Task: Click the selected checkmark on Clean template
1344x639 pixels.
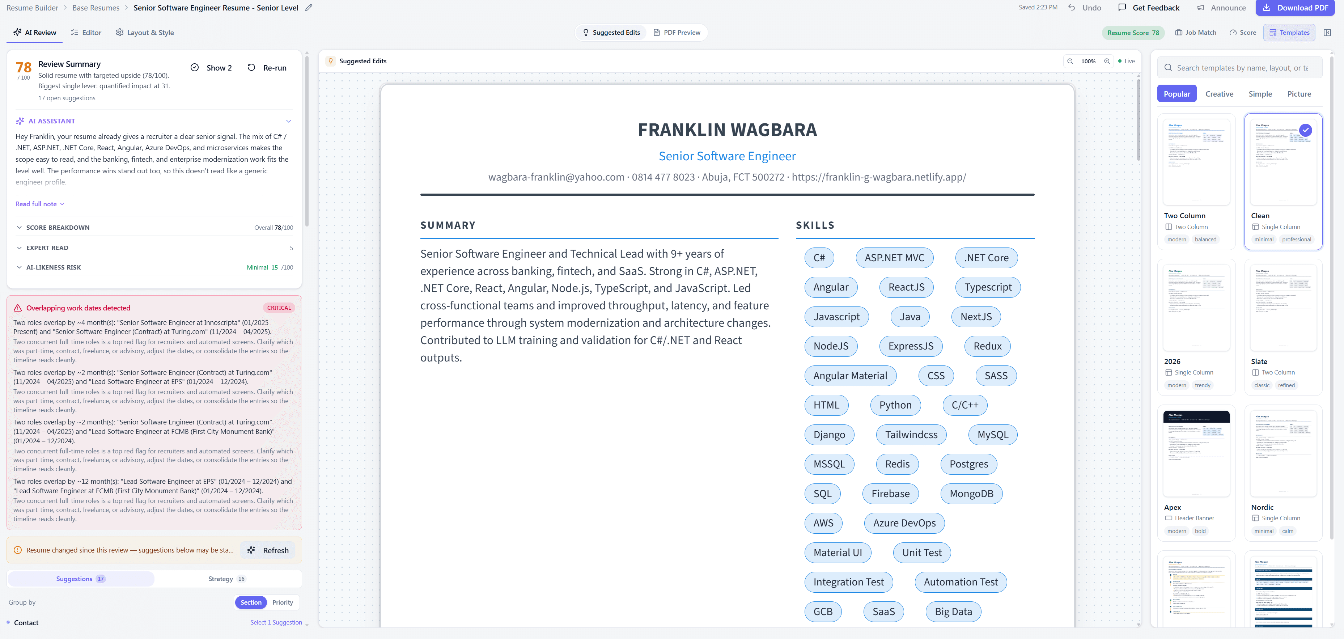Action: coord(1305,130)
